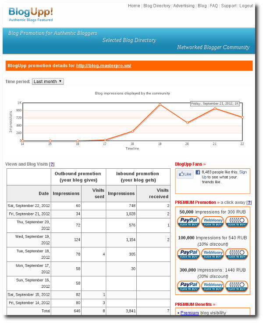263x323 pixels.
Task: Open the Time period dropdown
Action: coord(48,82)
